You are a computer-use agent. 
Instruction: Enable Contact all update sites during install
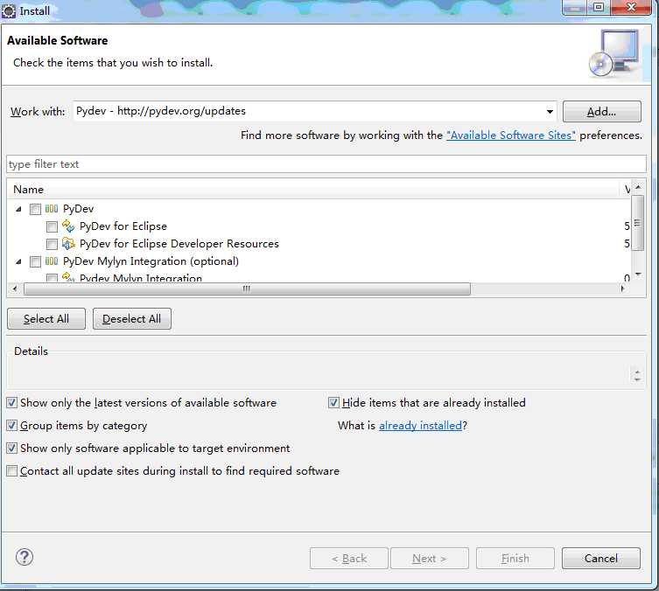coord(12,471)
